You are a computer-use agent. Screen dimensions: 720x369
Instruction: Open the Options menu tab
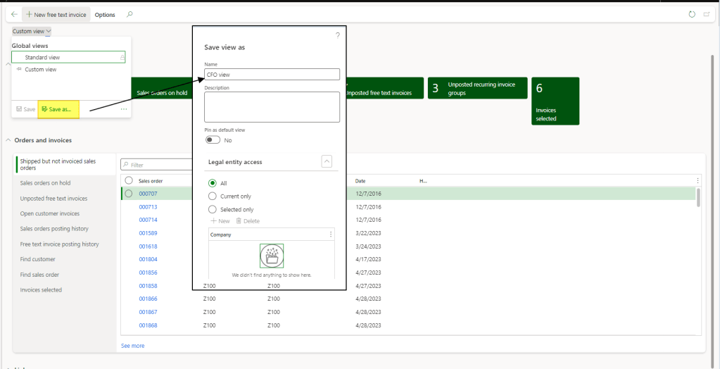[x=105, y=15]
